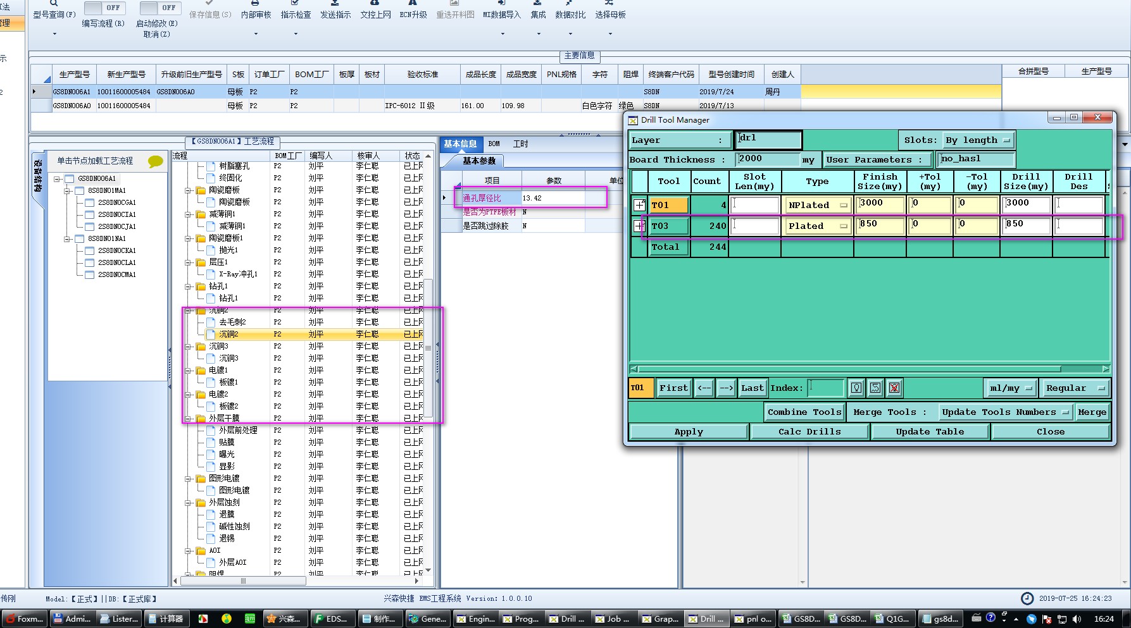Viewport: 1131px width, 628px height.
Task: Click the 电镀1 folder icon in process tree
Action: pyautogui.click(x=201, y=370)
